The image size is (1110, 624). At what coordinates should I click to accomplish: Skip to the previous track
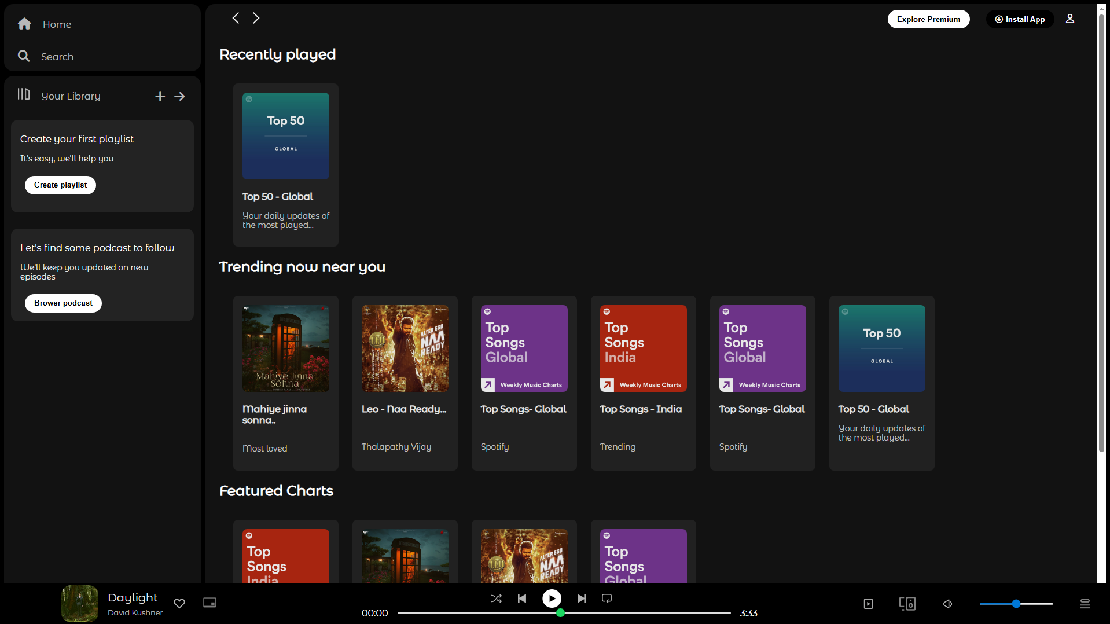pos(522,599)
